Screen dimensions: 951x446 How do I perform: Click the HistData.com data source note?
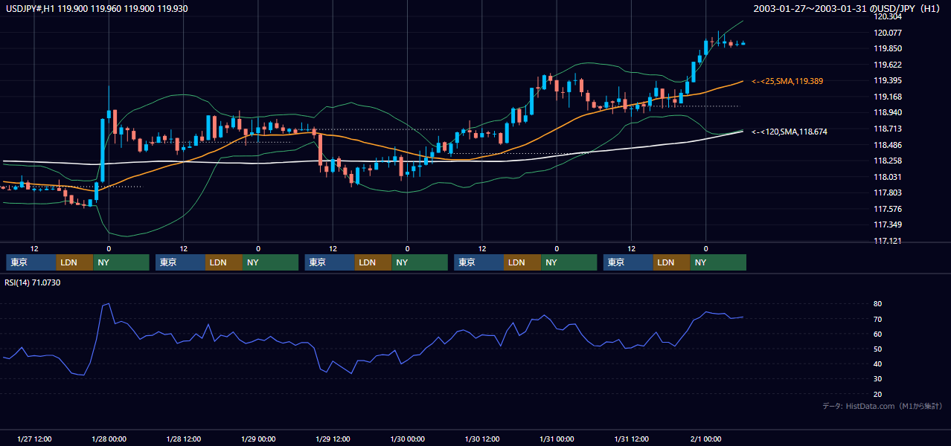(x=883, y=406)
